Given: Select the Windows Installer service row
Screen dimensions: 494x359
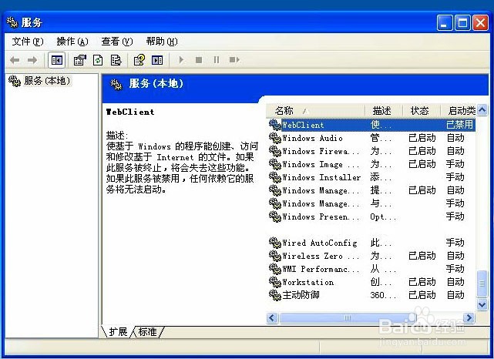Looking at the screenshot, I should [371, 177].
